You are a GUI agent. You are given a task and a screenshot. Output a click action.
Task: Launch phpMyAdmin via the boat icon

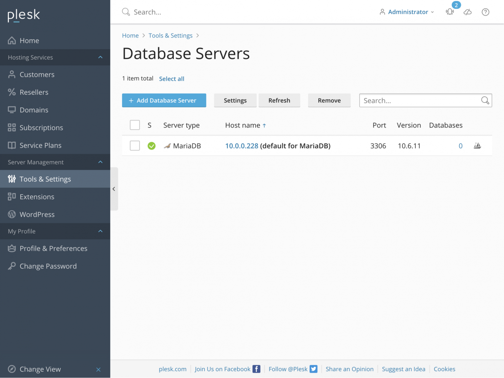(x=478, y=146)
